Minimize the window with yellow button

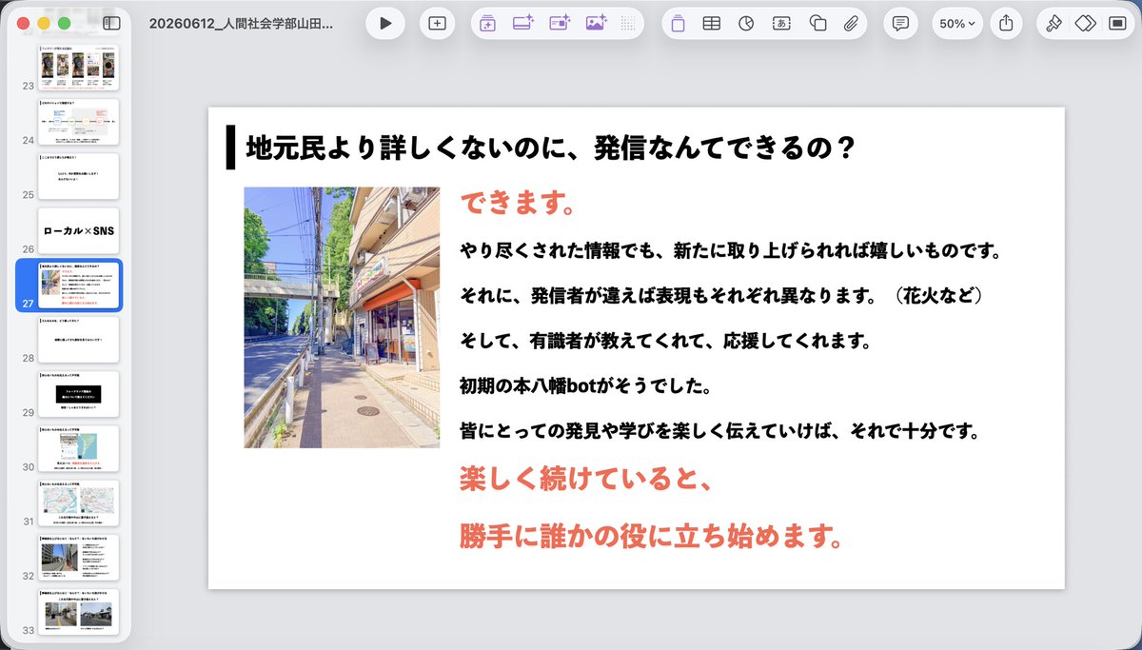point(44,23)
